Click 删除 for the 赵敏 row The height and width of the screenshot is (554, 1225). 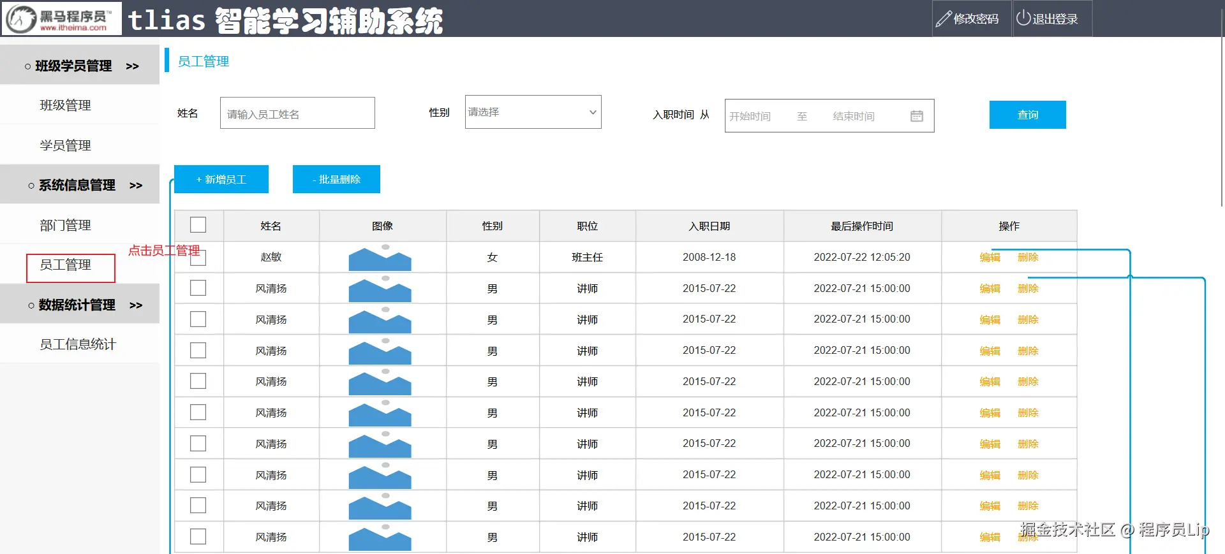[1028, 258]
